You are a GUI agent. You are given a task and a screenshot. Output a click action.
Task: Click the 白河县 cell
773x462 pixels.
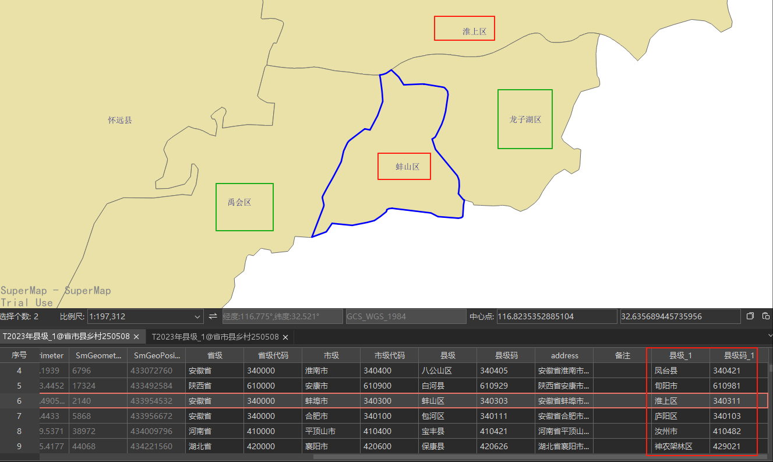[x=447, y=386]
